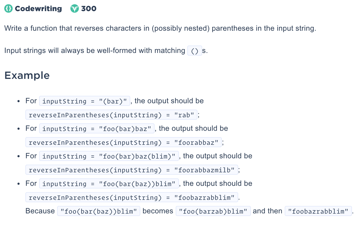This screenshot has width=362, height=225.
Task: Click the Codewriting curly-braces icon
Action: 8,9
